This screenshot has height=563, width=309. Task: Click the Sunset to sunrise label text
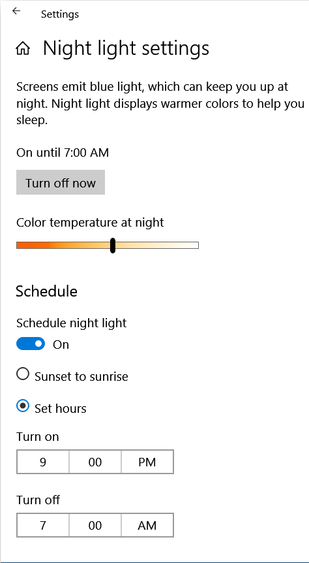pos(81,377)
